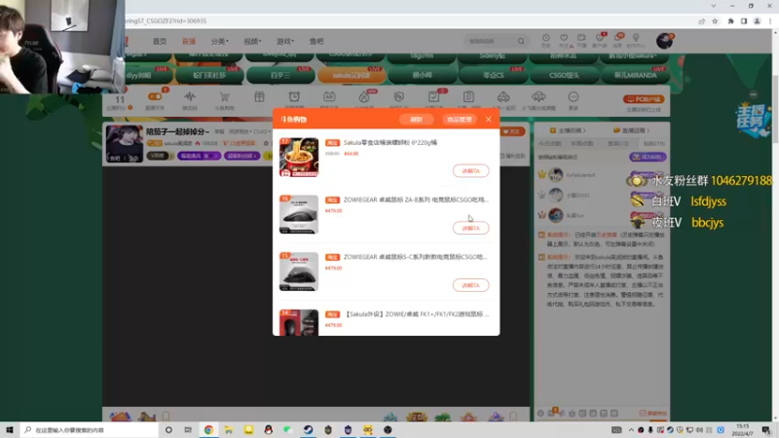Bookmark this page with the star icon
Screen dimensions: 779x438
(x=715, y=20)
